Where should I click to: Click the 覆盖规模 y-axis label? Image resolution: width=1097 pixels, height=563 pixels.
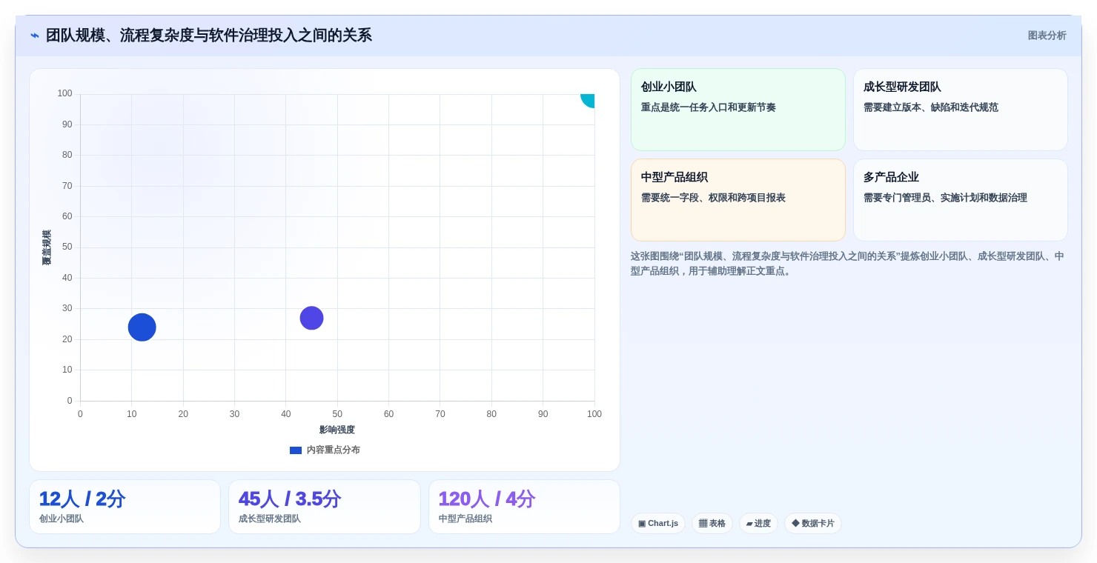tap(47, 247)
